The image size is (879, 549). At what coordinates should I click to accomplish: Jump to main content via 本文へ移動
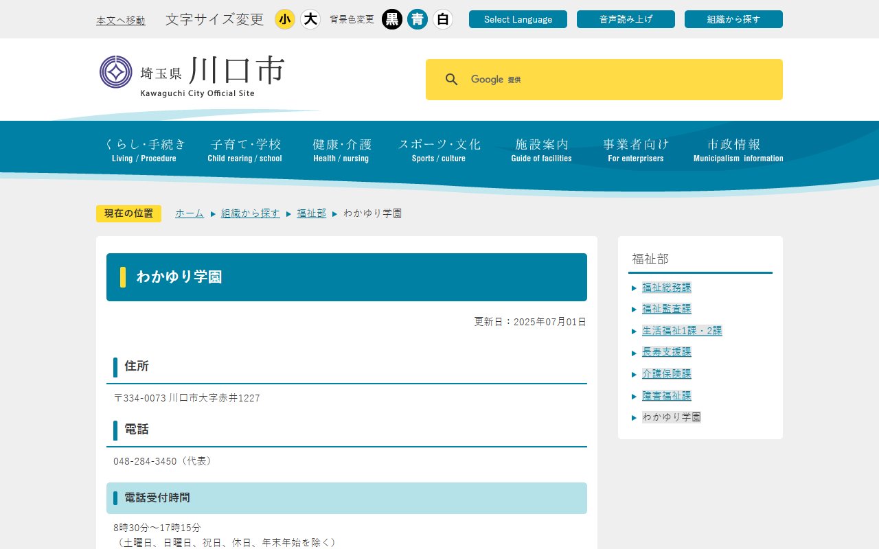point(121,21)
